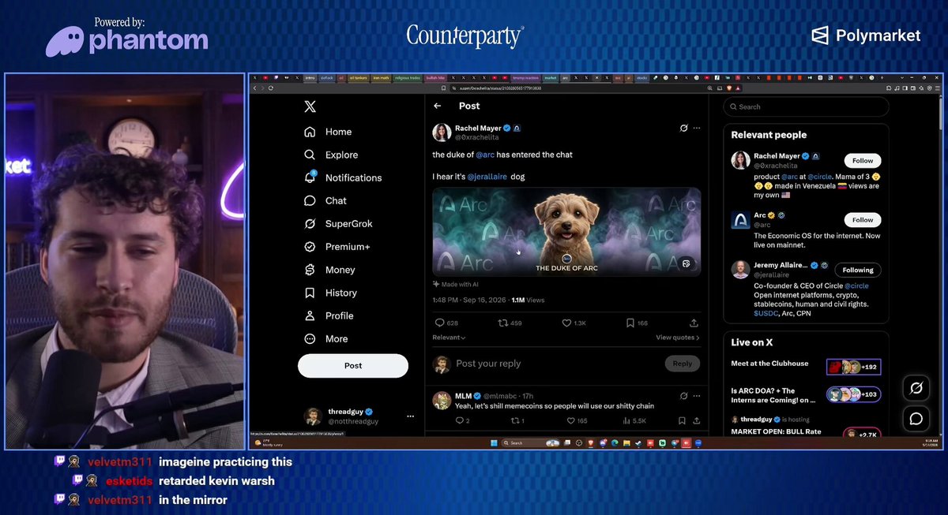Screen dimensions: 948x515
Task: Open Notifications in the X sidebar
Action: 343,177
